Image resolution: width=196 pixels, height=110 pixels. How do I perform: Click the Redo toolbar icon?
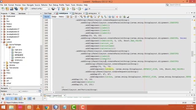pyautogui.click(x=26, y=9)
